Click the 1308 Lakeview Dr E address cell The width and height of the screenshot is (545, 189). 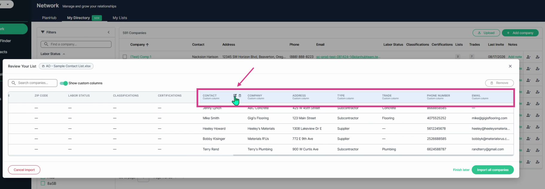point(307,129)
